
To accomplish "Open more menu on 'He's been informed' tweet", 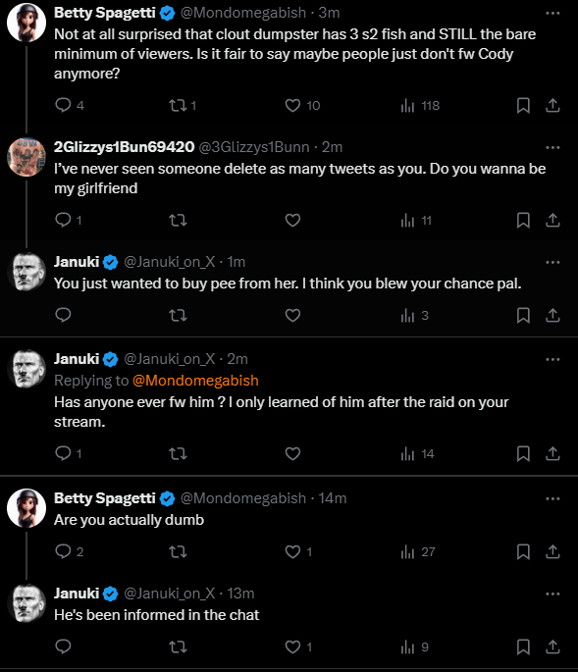I will 552,594.
